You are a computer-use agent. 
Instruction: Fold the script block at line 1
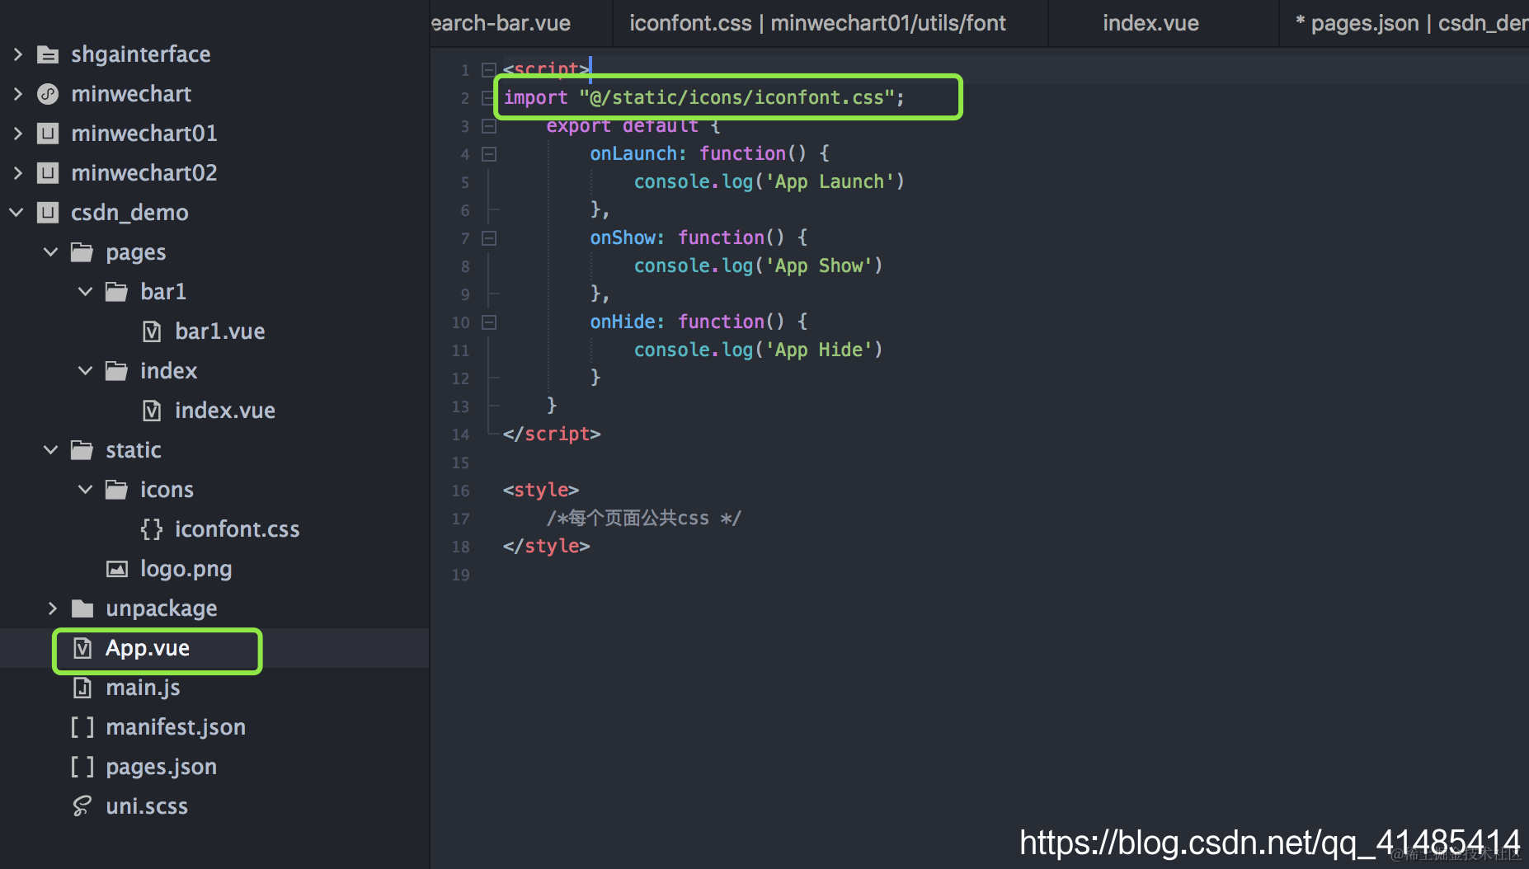[x=488, y=70]
